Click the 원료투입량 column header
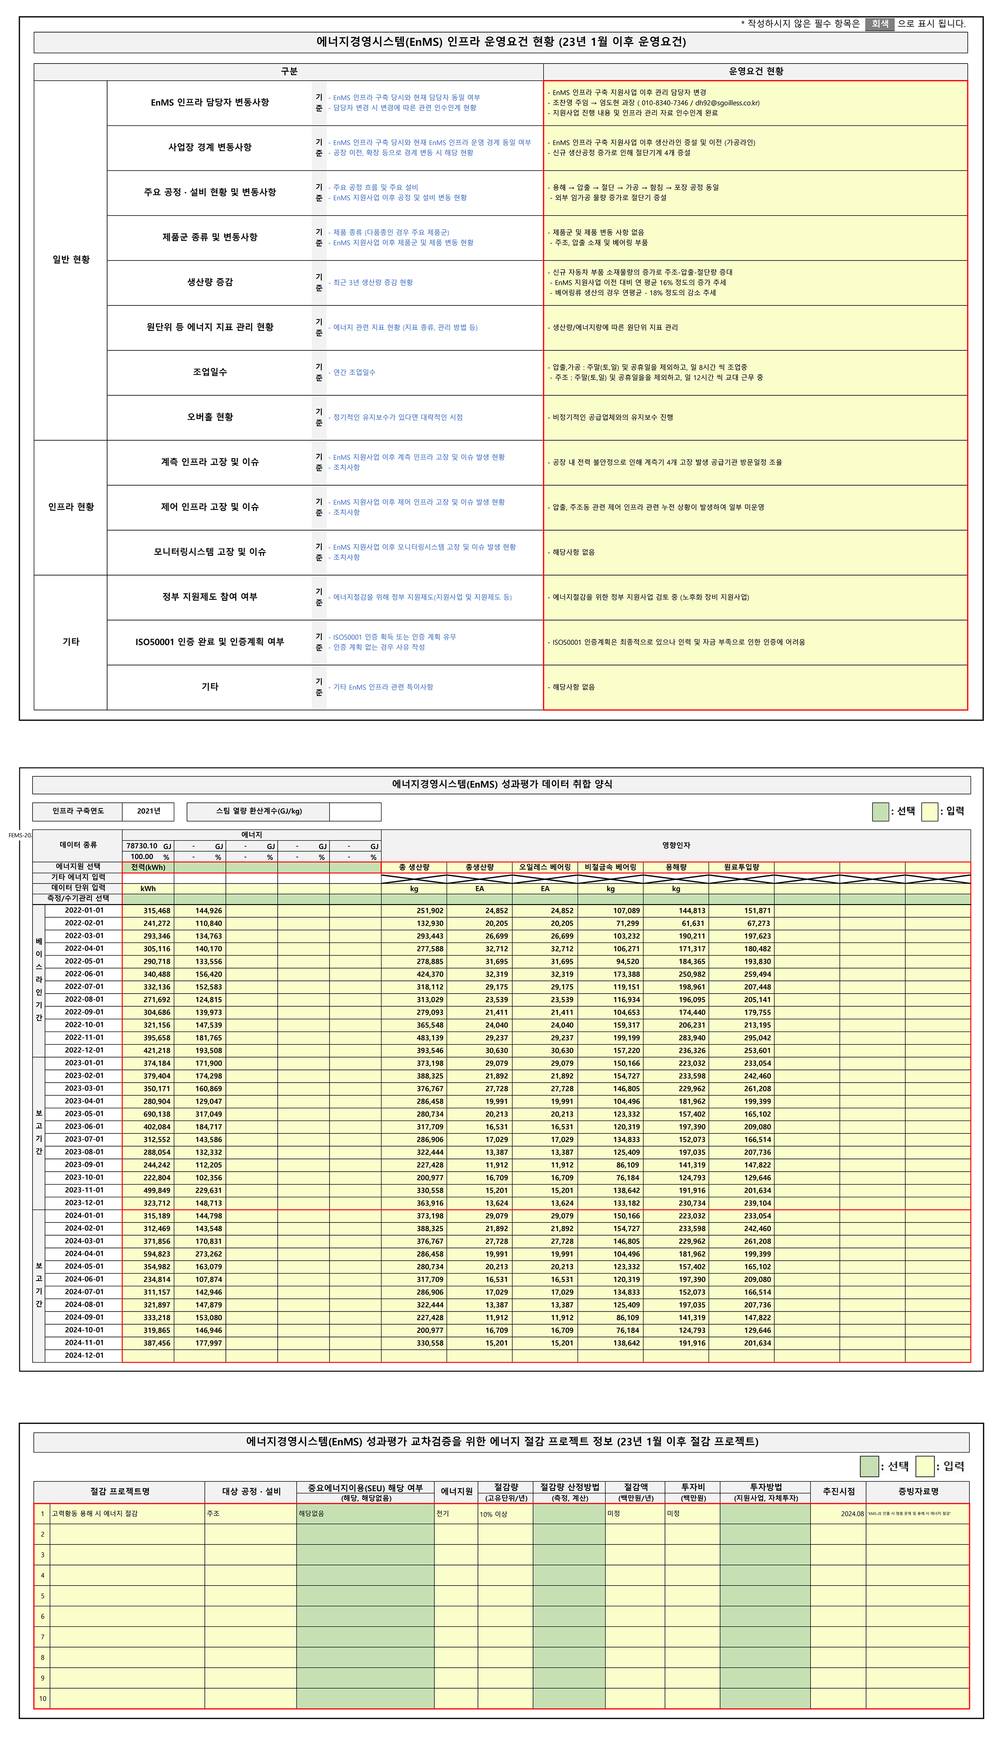1002x1739 pixels. 741,867
